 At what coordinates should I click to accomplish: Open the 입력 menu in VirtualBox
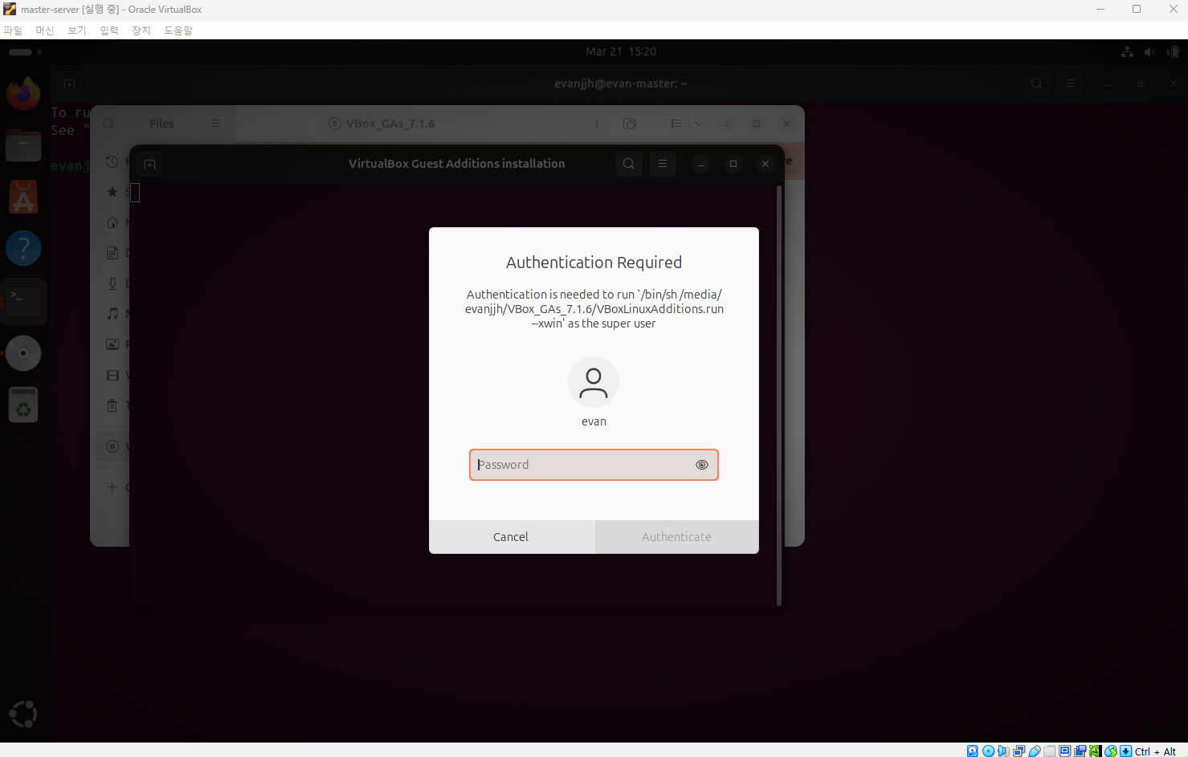(x=109, y=31)
